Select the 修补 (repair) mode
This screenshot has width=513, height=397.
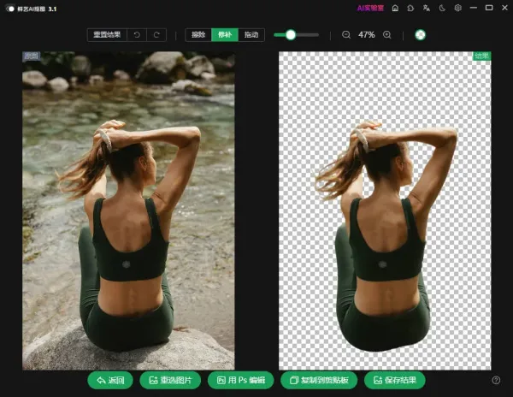click(225, 35)
